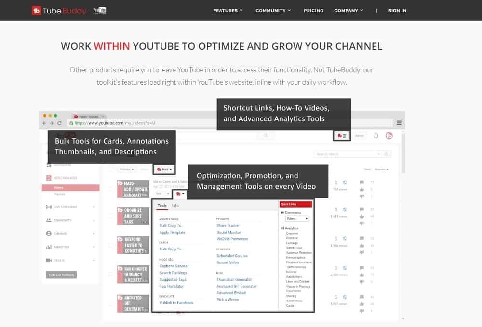482x327 pixels.
Task: Click the browser back arrow
Action: pos(44,123)
